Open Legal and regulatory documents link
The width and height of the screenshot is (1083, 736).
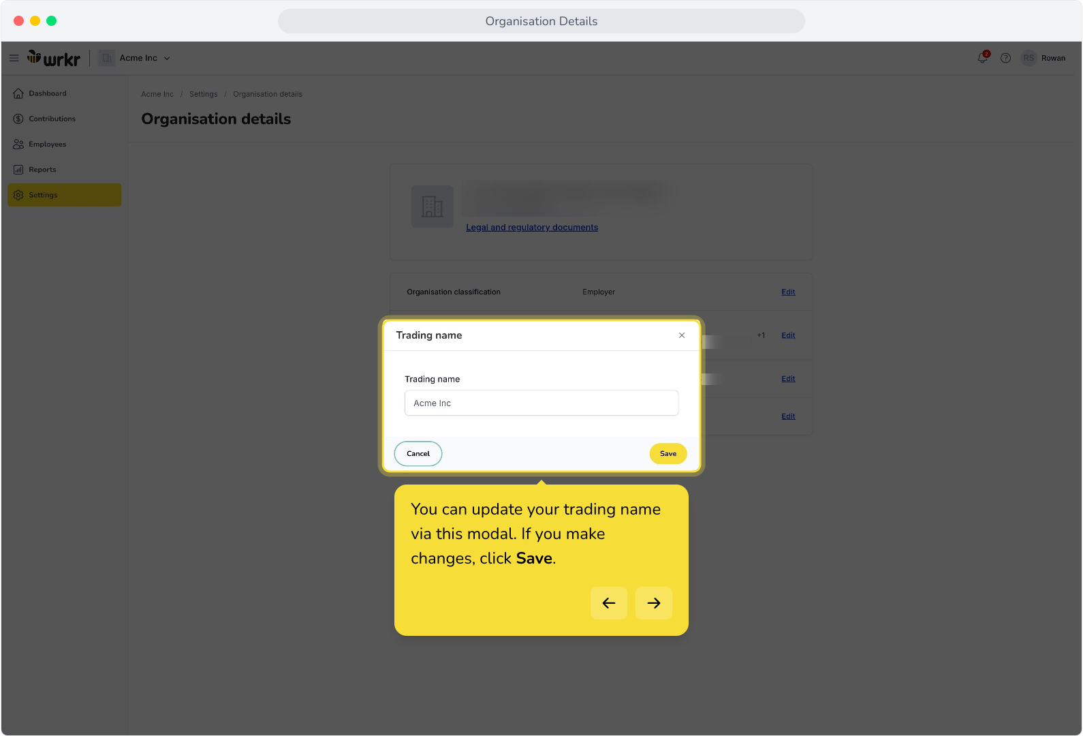click(x=532, y=228)
